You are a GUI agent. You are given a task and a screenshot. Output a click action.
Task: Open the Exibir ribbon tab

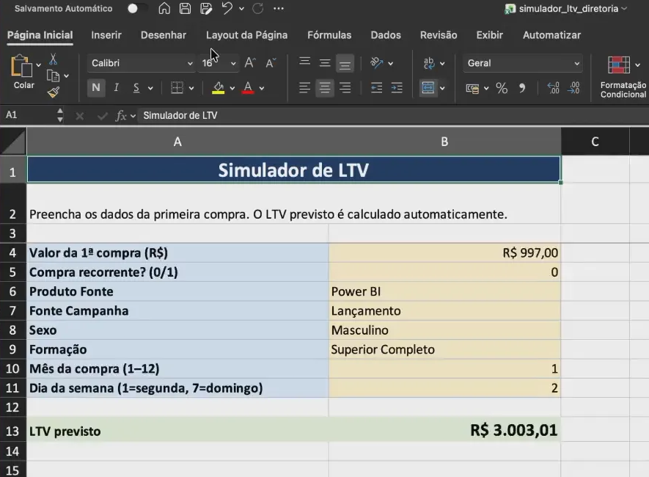coord(490,35)
